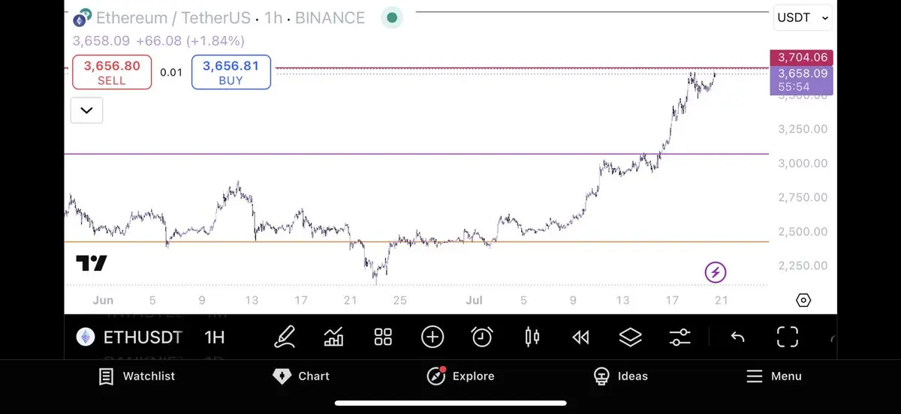901x414 pixels.
Task: Toggle fullscreen mode icon
Action: 787,337
